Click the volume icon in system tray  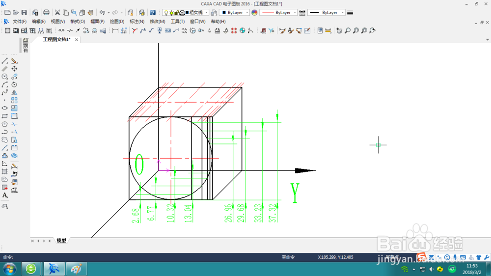pyautogui.click(x=431, y=269)
